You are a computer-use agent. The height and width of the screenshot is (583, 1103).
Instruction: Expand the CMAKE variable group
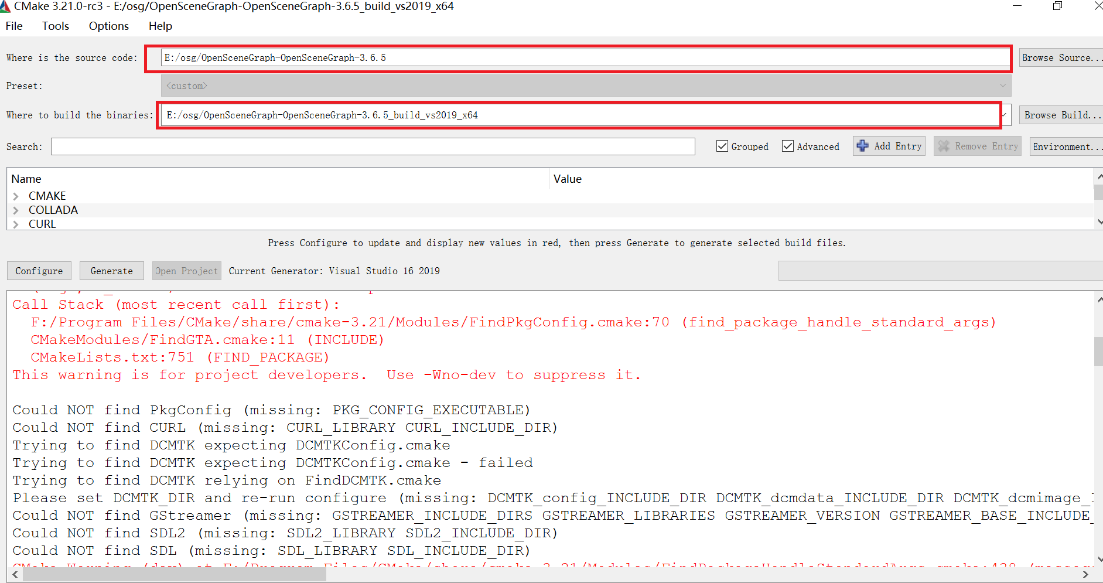tap(16, 195)
